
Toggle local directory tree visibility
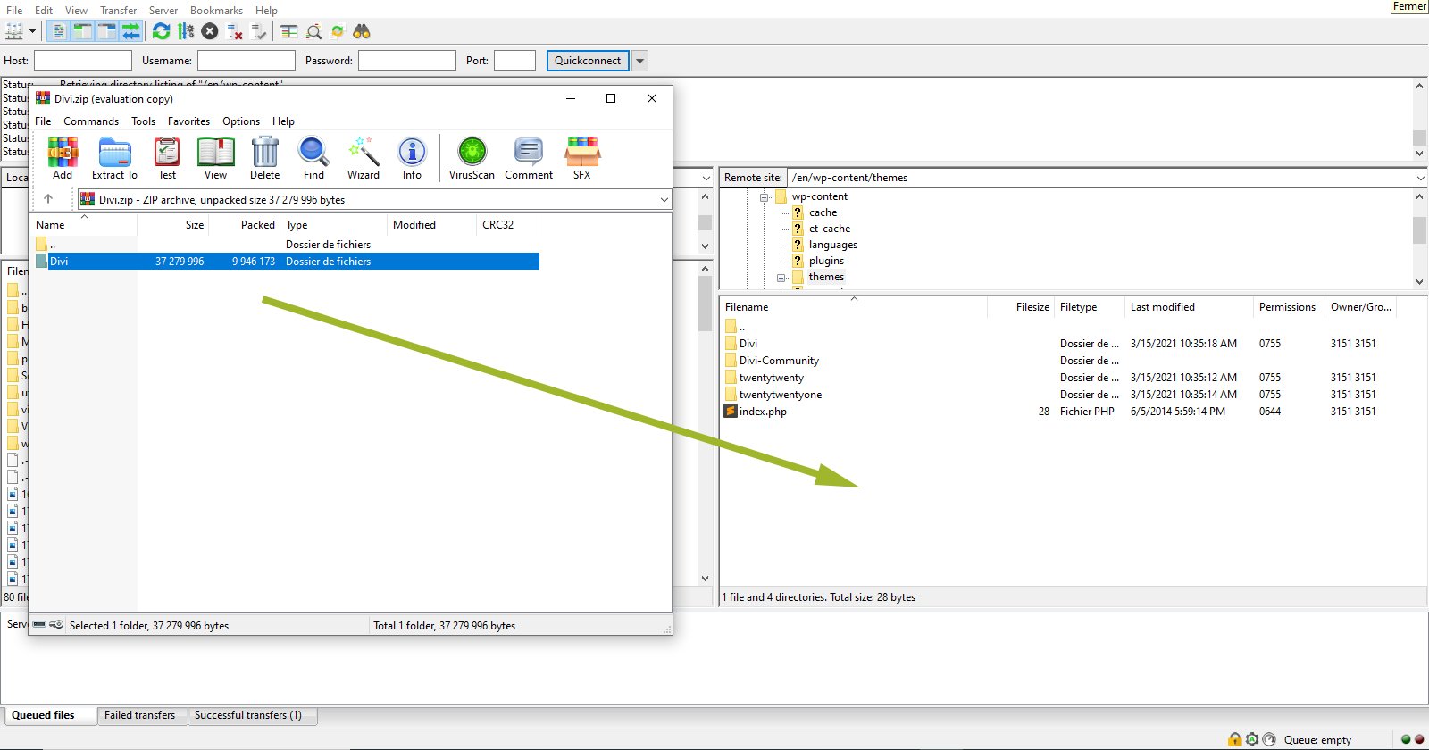coord(83,31)
